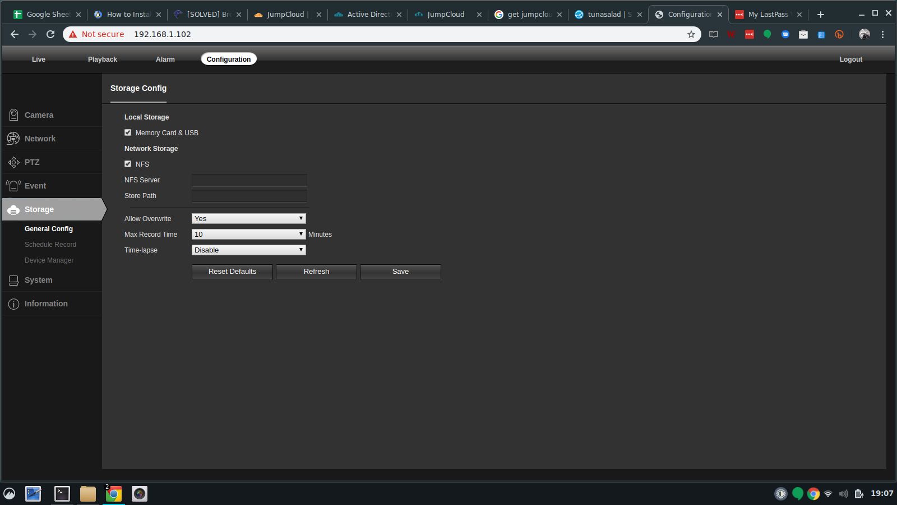This screenshot has width=897, height=505.
Task: Open the System settings icon in the sidebar
Action: [13, 280]
